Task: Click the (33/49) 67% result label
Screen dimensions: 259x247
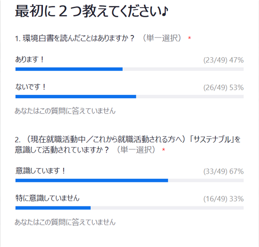Action: click(223, 172)
